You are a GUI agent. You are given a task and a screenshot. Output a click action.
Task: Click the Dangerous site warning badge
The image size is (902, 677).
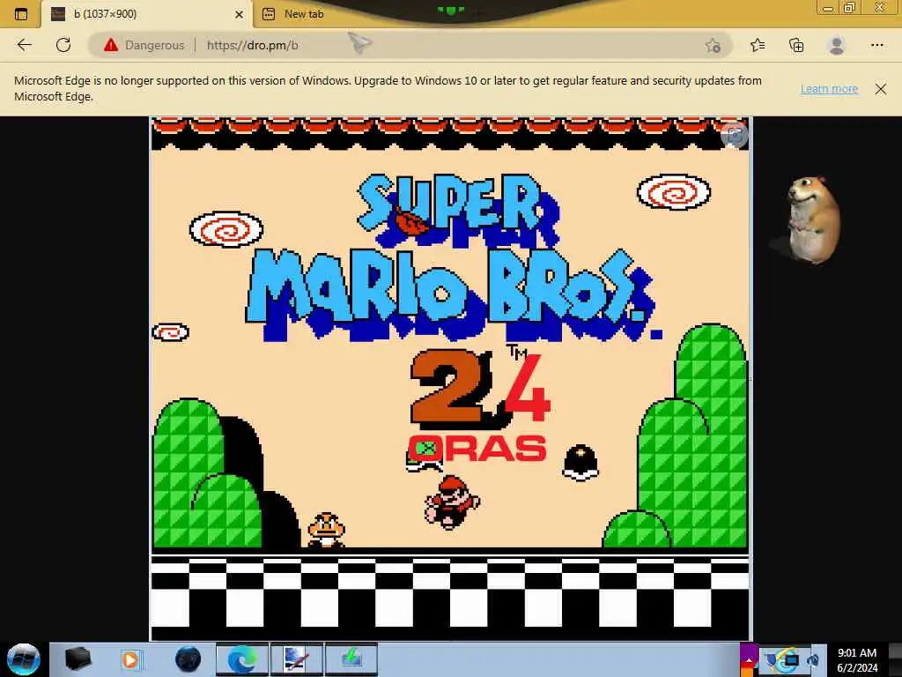point(144,45)
